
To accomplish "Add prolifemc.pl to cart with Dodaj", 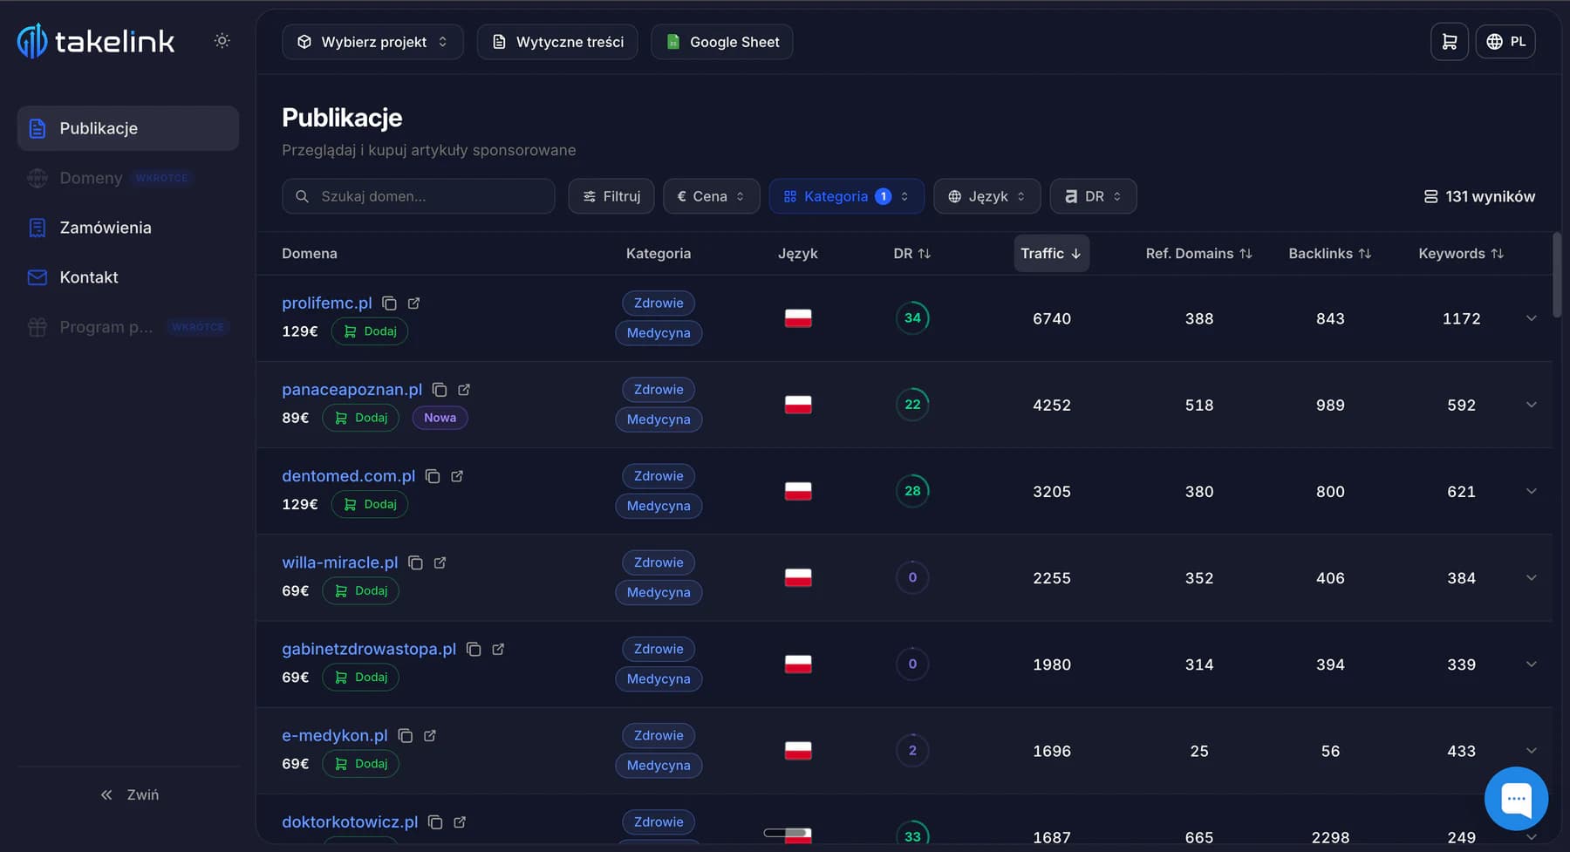I will [x=370, y=331].
